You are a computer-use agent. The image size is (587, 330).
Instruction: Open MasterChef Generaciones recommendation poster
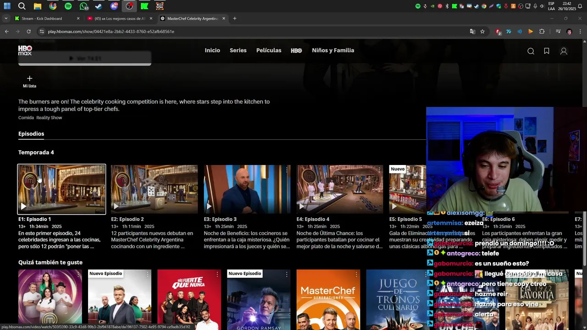[x=328, y=300]
